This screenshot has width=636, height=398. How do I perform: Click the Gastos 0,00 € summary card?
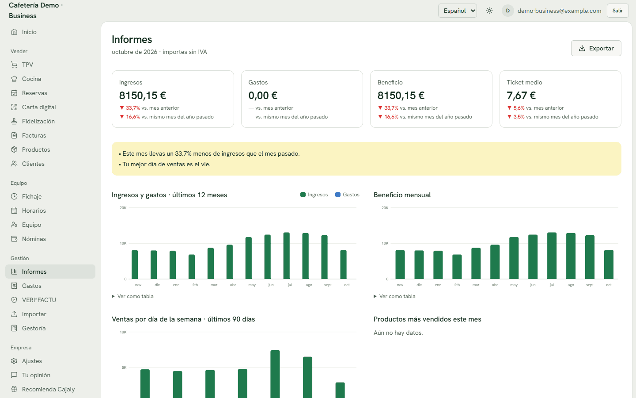(302, 99)
